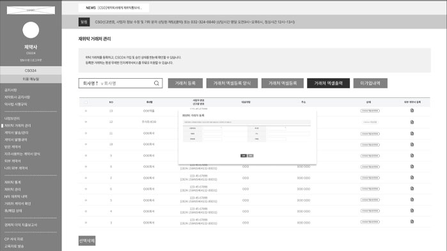Open external contract document icon for row 6

pyautogui.click(x=412, y=188)
